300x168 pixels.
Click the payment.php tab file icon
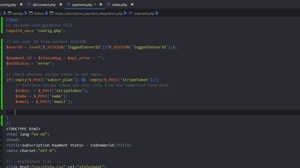point(69,4)
